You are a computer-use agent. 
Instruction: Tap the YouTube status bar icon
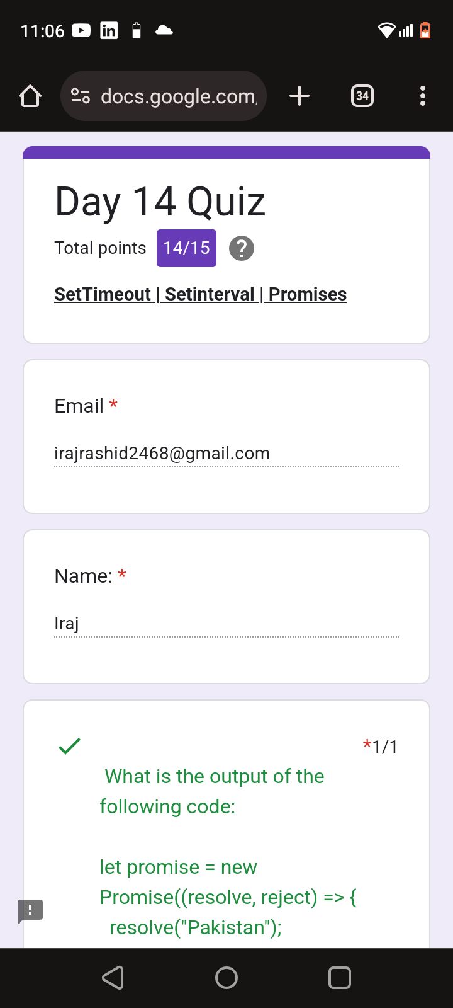coord(81,30)
